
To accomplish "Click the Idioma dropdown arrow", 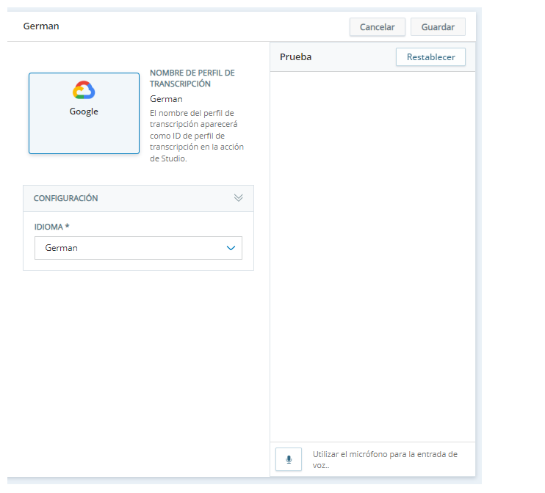I will click(x=231, y=248).
